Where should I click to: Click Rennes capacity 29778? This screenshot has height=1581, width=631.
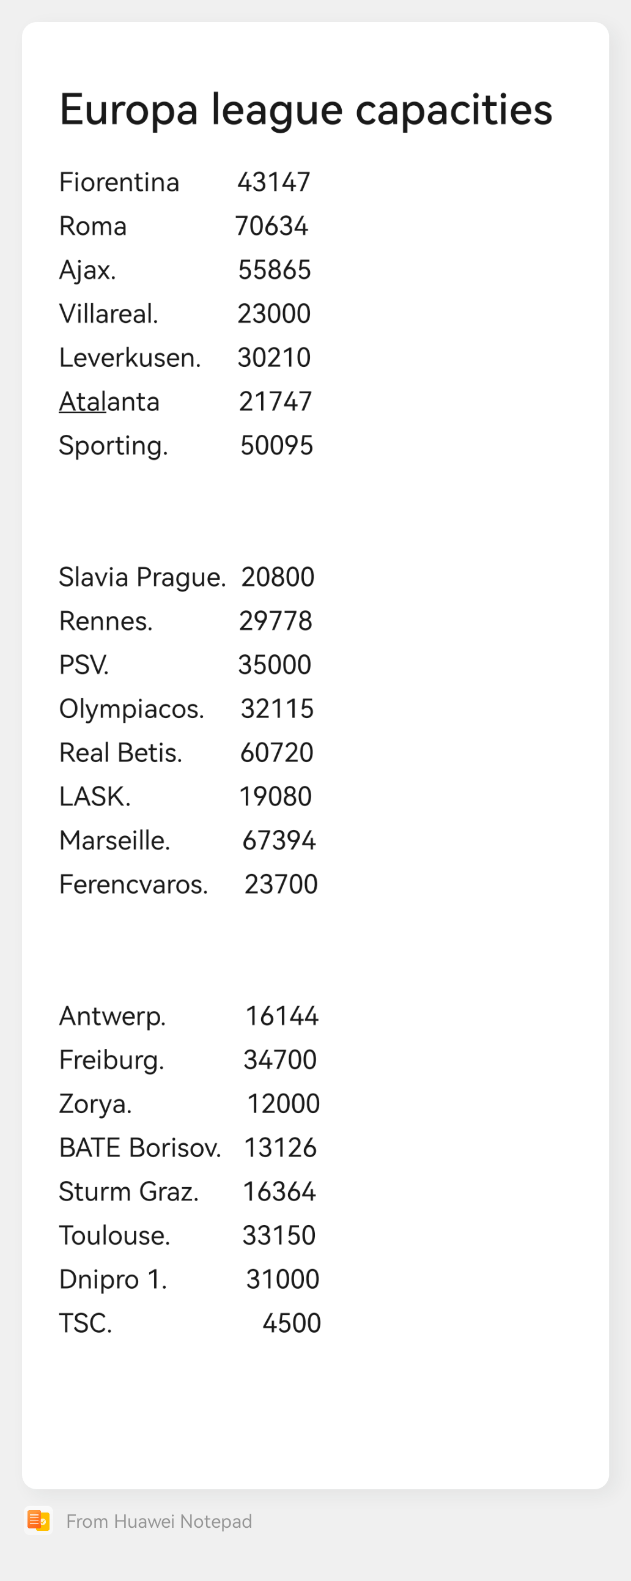(x=276, y=621)
